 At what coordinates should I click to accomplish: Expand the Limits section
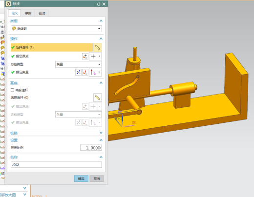tap(101, 133)
